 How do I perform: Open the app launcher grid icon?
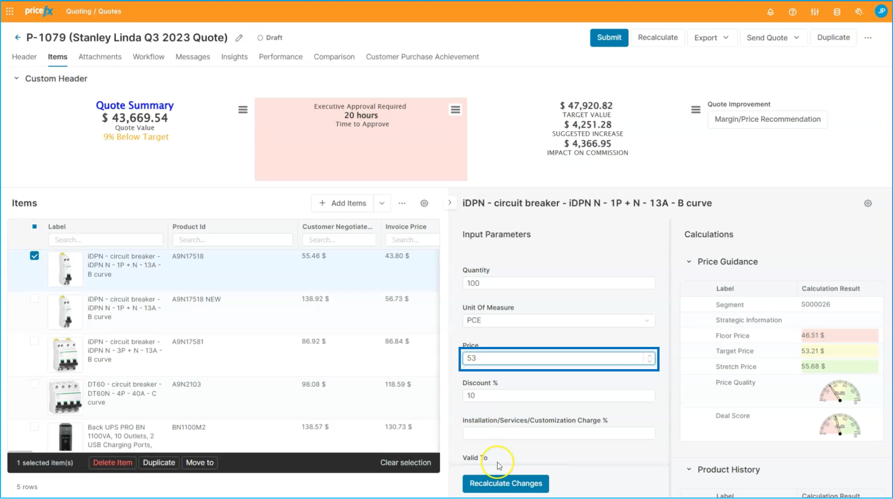pos(10,11)
